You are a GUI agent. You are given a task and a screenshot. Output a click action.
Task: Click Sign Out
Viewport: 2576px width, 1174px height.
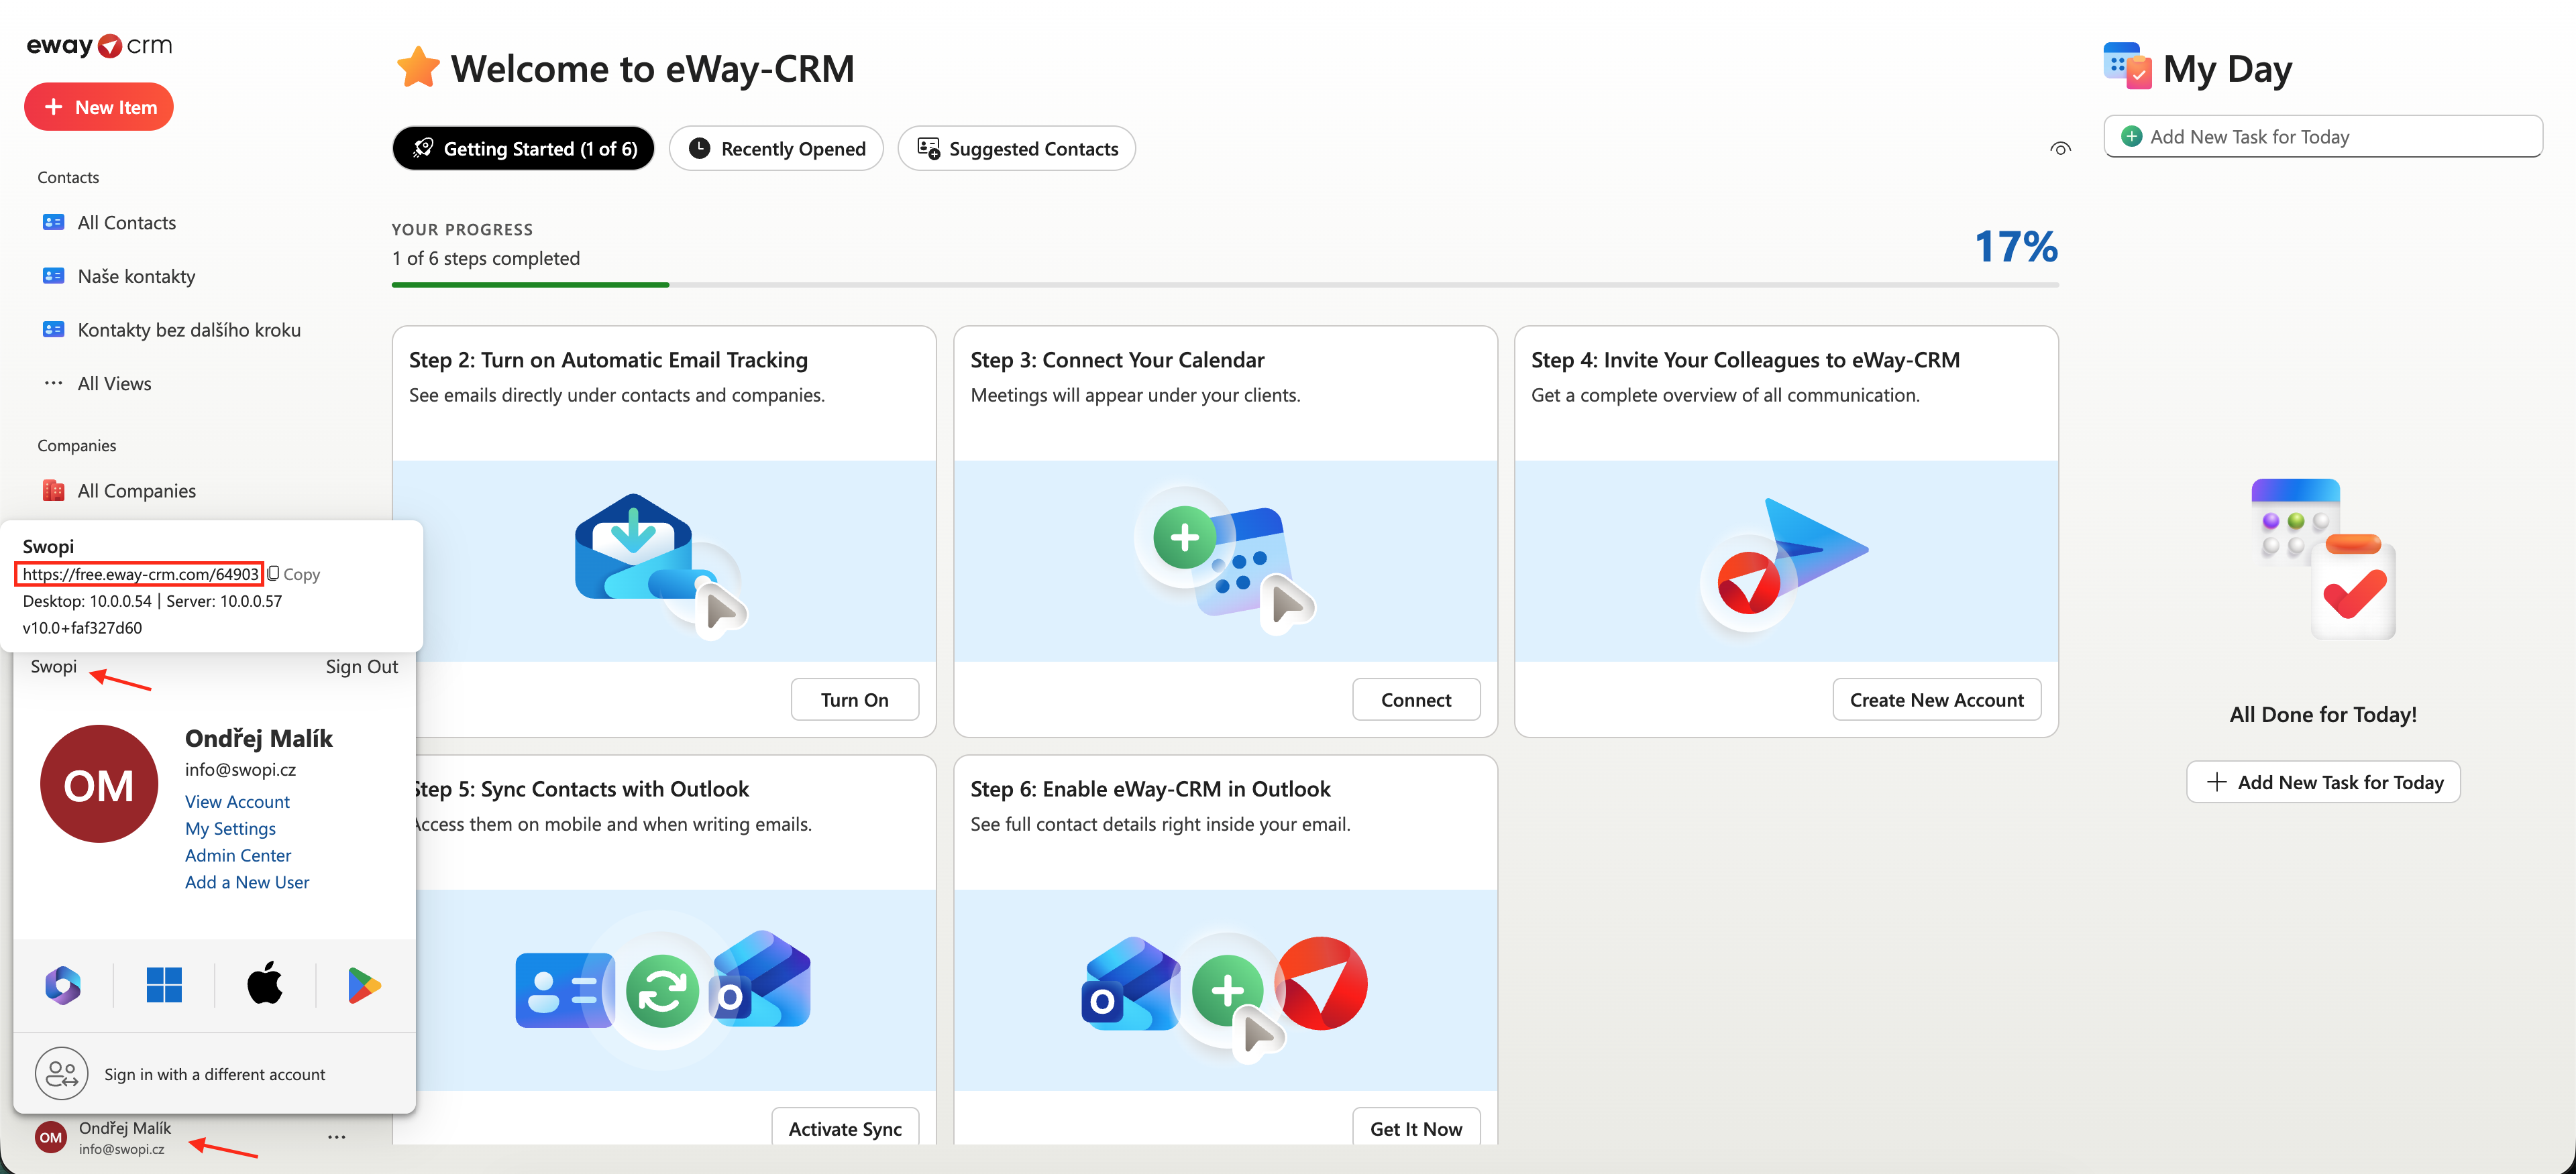point(361,666)
